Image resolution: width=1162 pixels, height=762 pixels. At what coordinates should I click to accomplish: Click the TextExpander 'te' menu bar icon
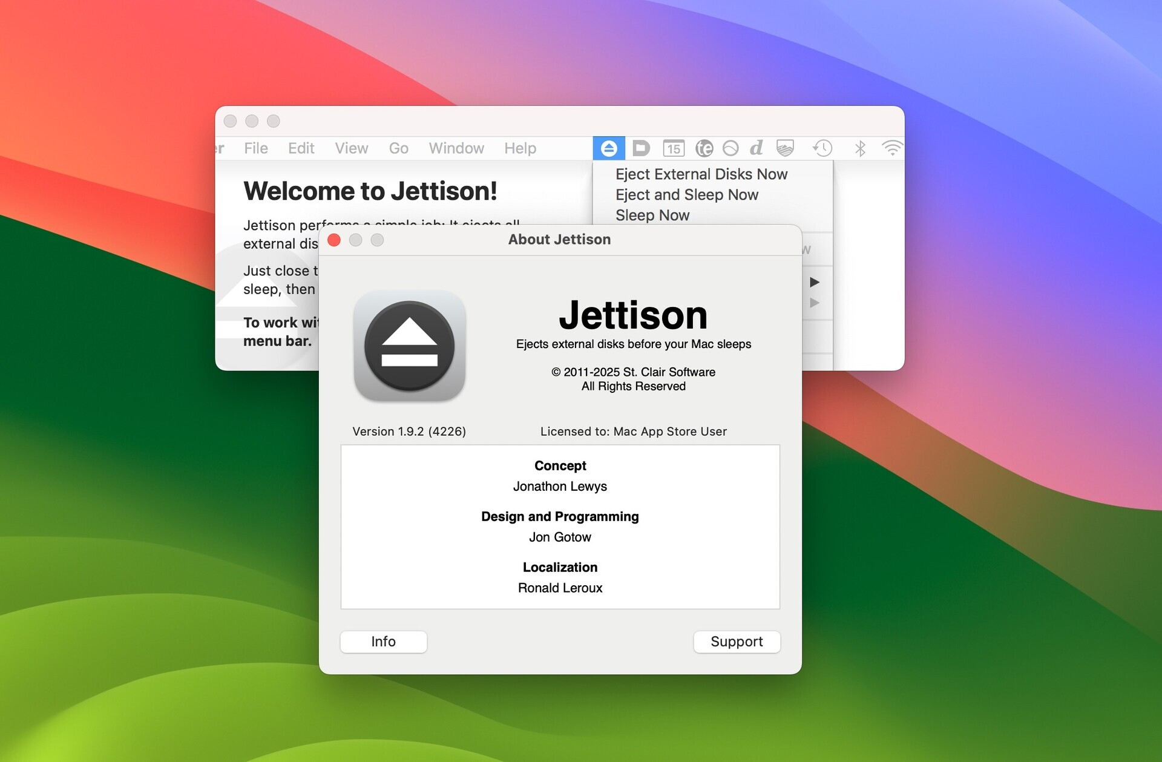pos(704,148)
